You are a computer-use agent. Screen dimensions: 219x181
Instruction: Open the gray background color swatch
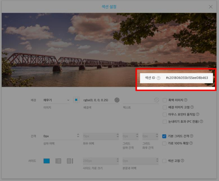tap(117, 100)
